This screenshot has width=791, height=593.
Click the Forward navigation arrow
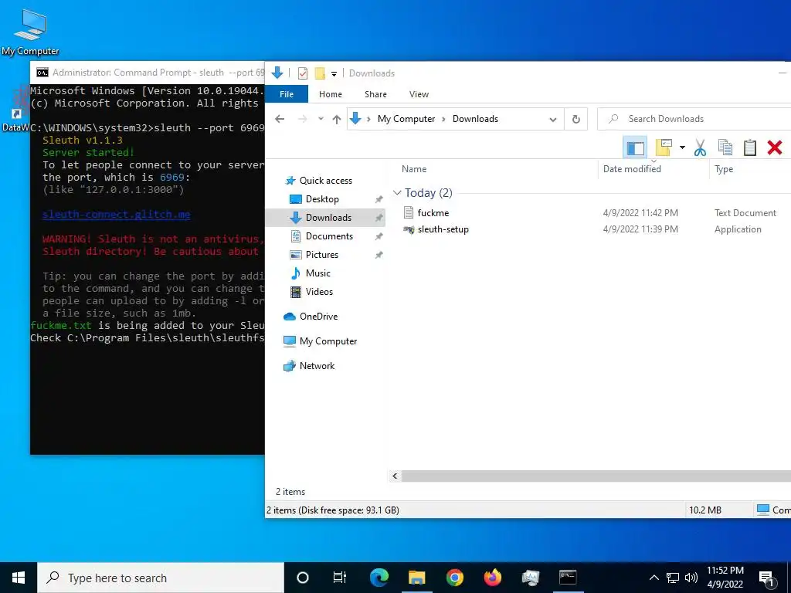pyautogui.click(x=303, y=119)
